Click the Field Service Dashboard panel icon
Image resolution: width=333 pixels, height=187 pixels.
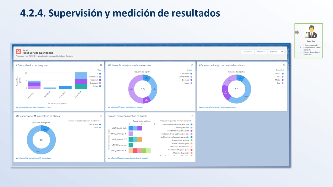[18, 51]
